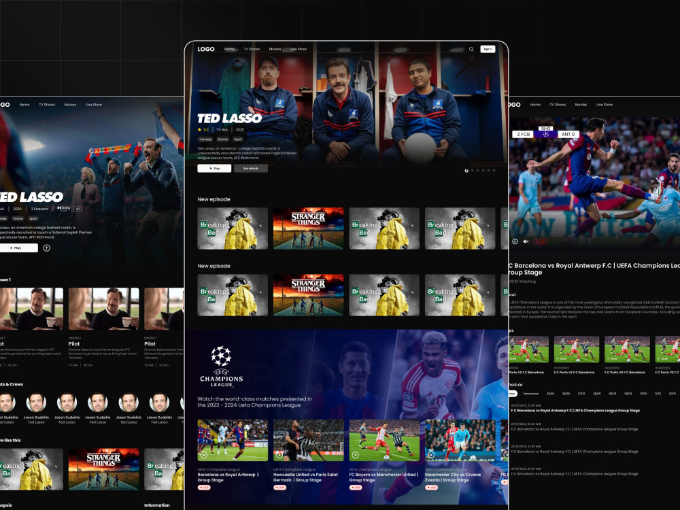Click the star rating icon next to 9.2
Image resolution: width=680 pixels, height=510 pixels.
point(199,130)
